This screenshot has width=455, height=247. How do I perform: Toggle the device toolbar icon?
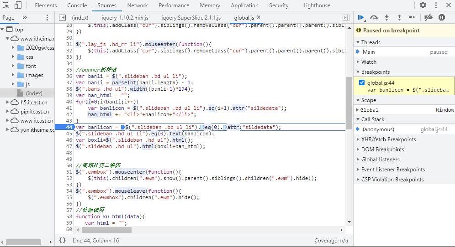18,5
